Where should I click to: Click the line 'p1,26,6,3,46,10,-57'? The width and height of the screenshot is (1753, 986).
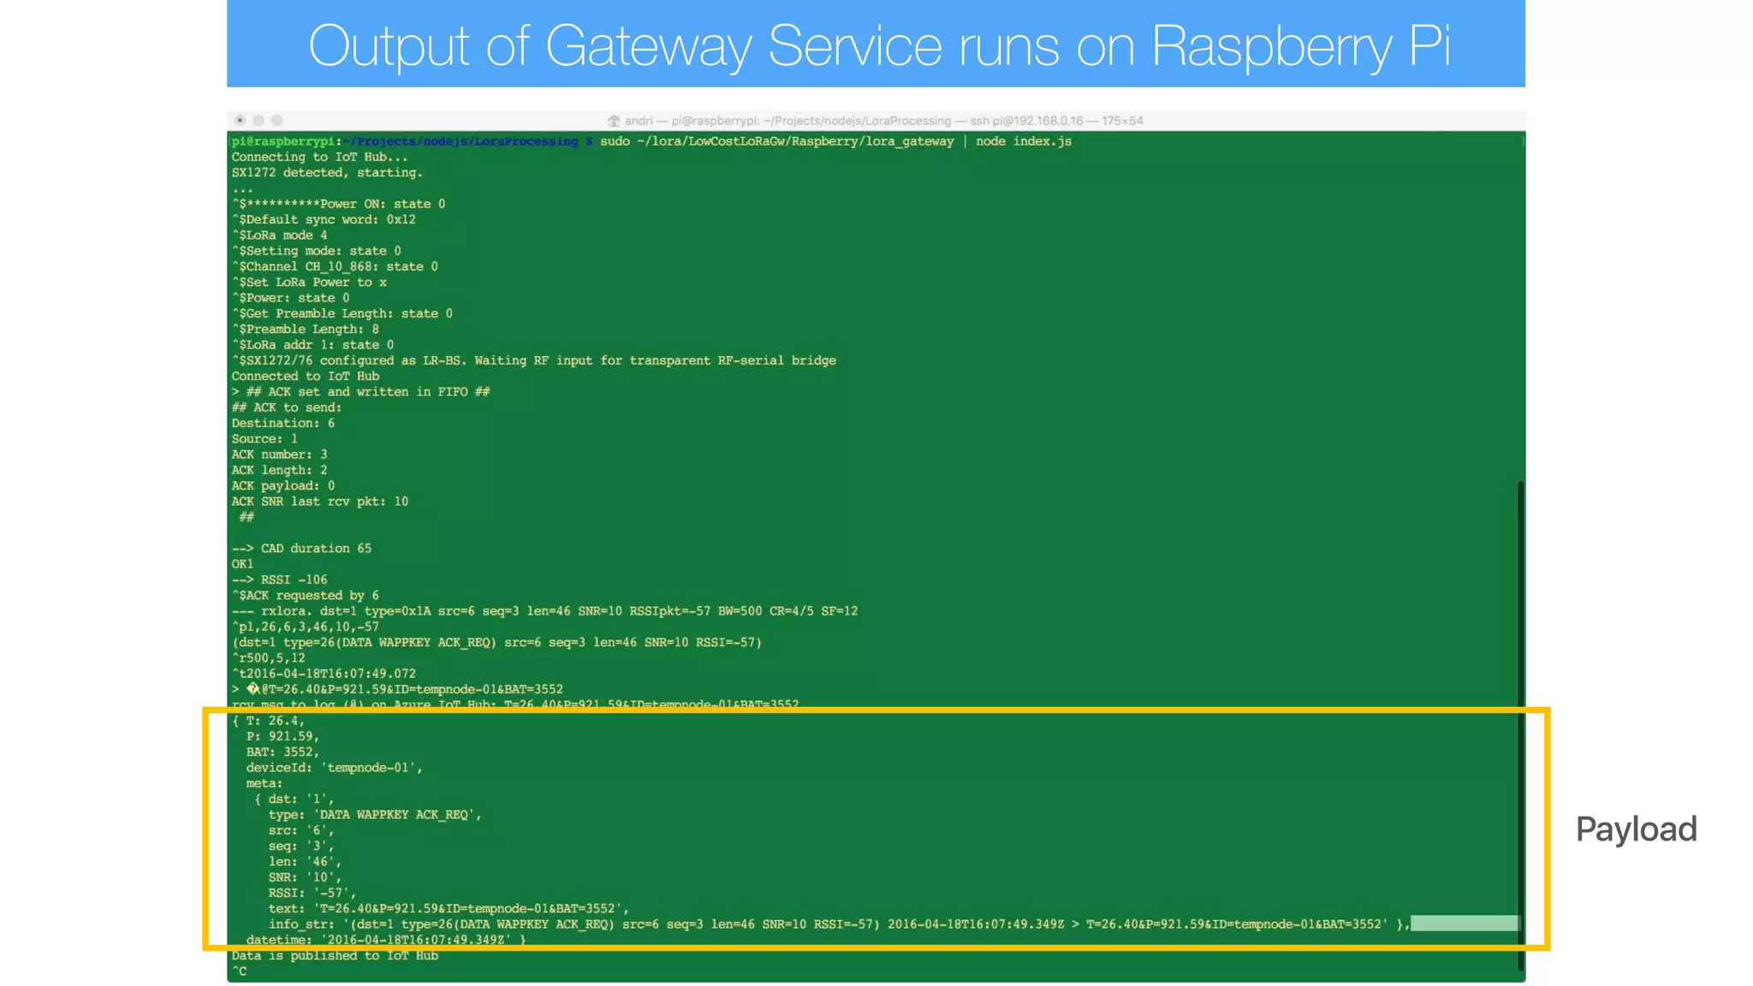point(306,627)
